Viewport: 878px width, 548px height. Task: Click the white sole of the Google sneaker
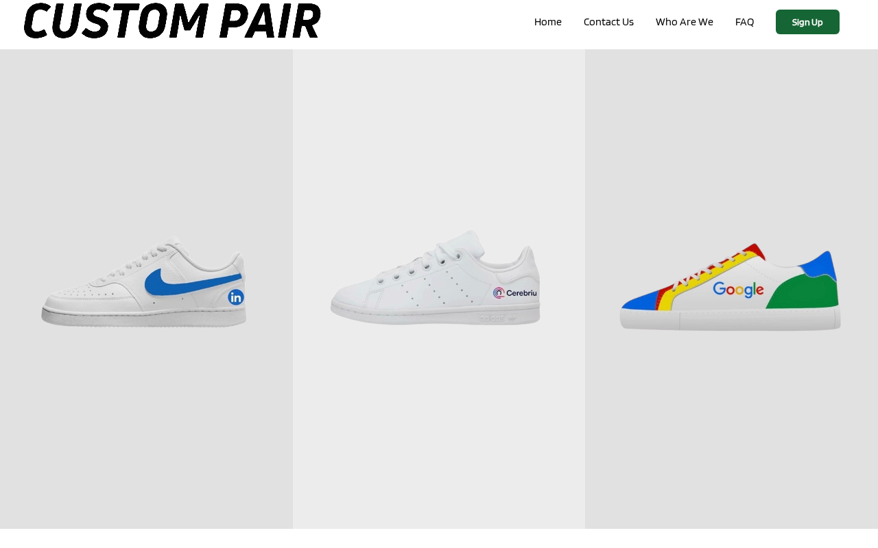point(731,320)
